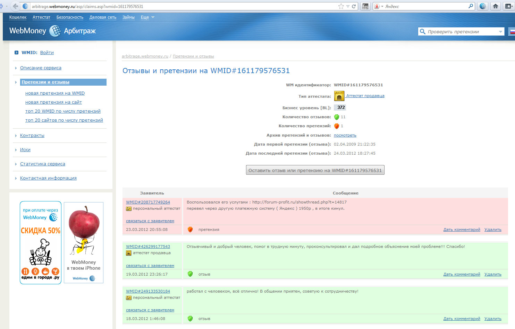Click personal passport icon under WMID#249133530184
Image resolution: width=515 pixels, height=329 pixels.
[x=129, y=298]
